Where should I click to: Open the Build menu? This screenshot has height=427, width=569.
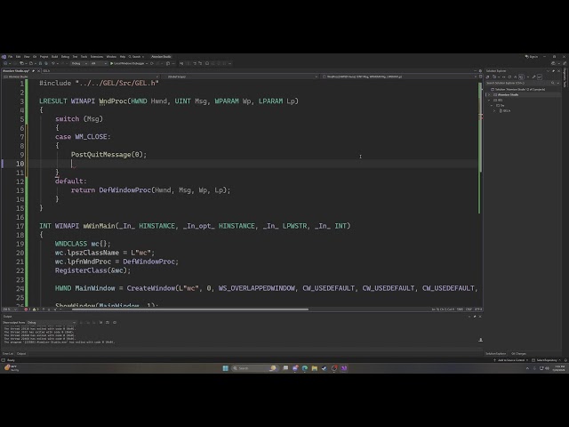54,57
